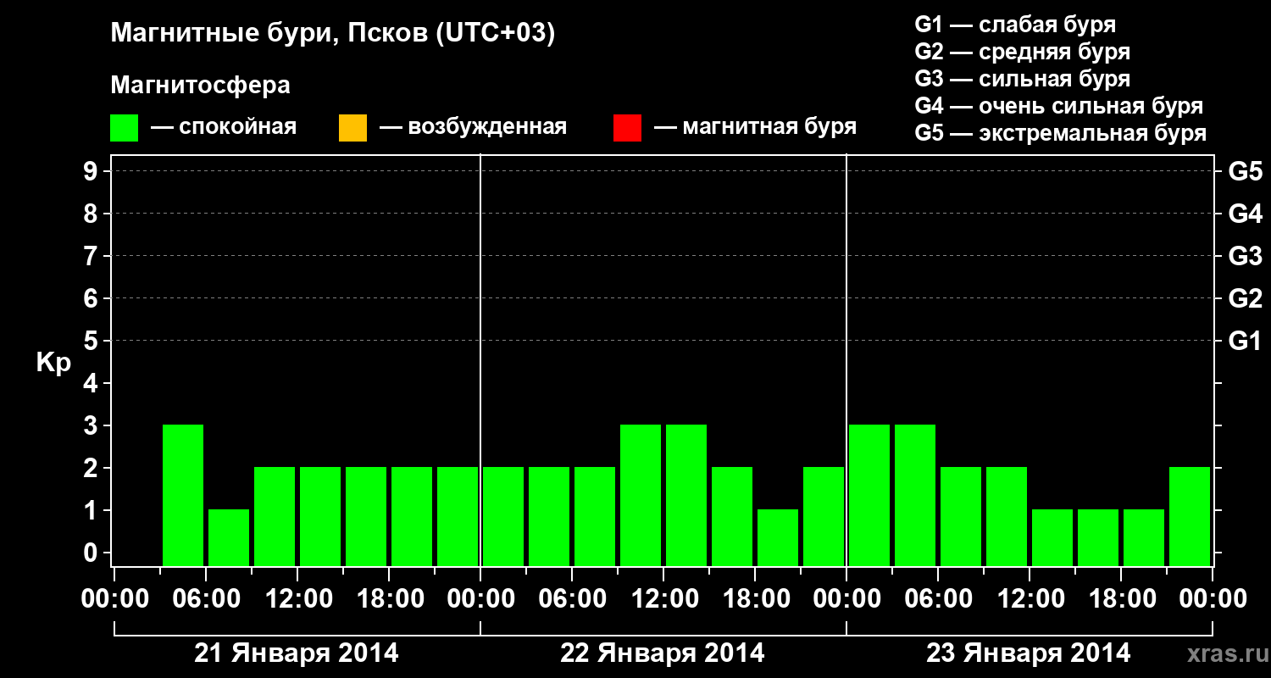Click the 15–18 bar on 22 January

[732, 516]
